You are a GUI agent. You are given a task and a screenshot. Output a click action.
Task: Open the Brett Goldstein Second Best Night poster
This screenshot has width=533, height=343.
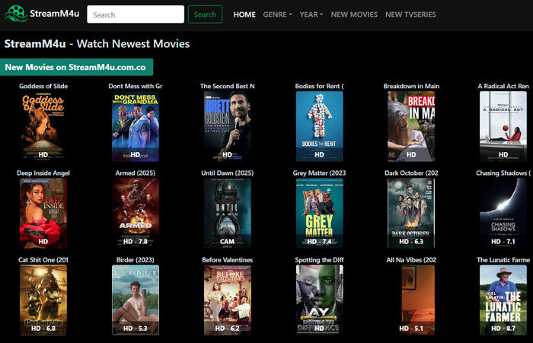(228, 126)
